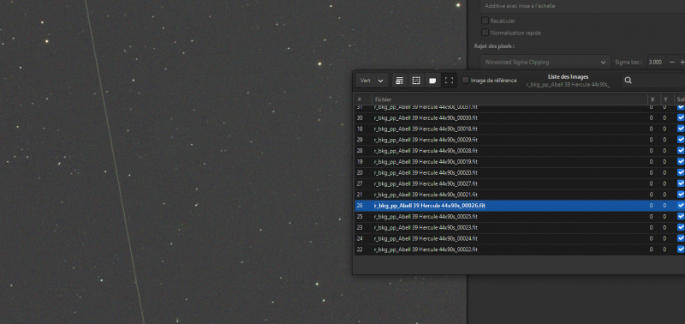Viewport: 685px width, 324px height.
Task: Select row r_bkg_pp_Abell 39 Hercule 44x90s_00020.fit
Action: point(520,172)
